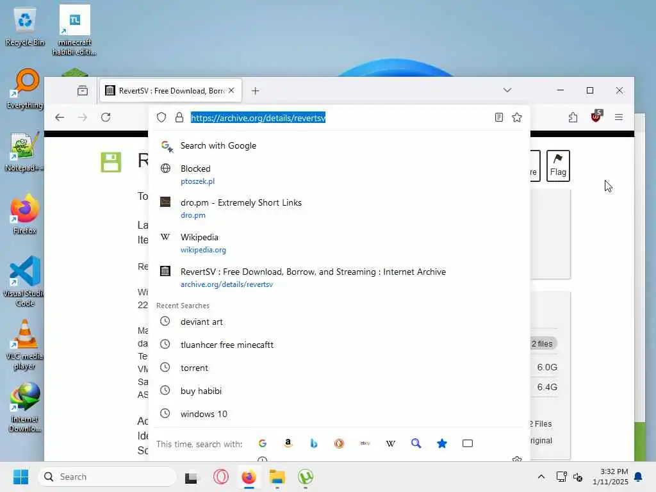Open Notepad++ desktop shortcut

[24, 152]
